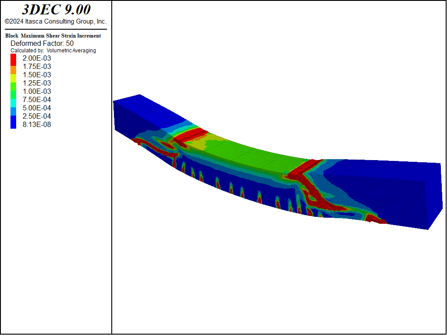This screenshot has width=447, height=335.
Task: Select the orange 1.75E-03 legend color
Action: coord(13,67)
